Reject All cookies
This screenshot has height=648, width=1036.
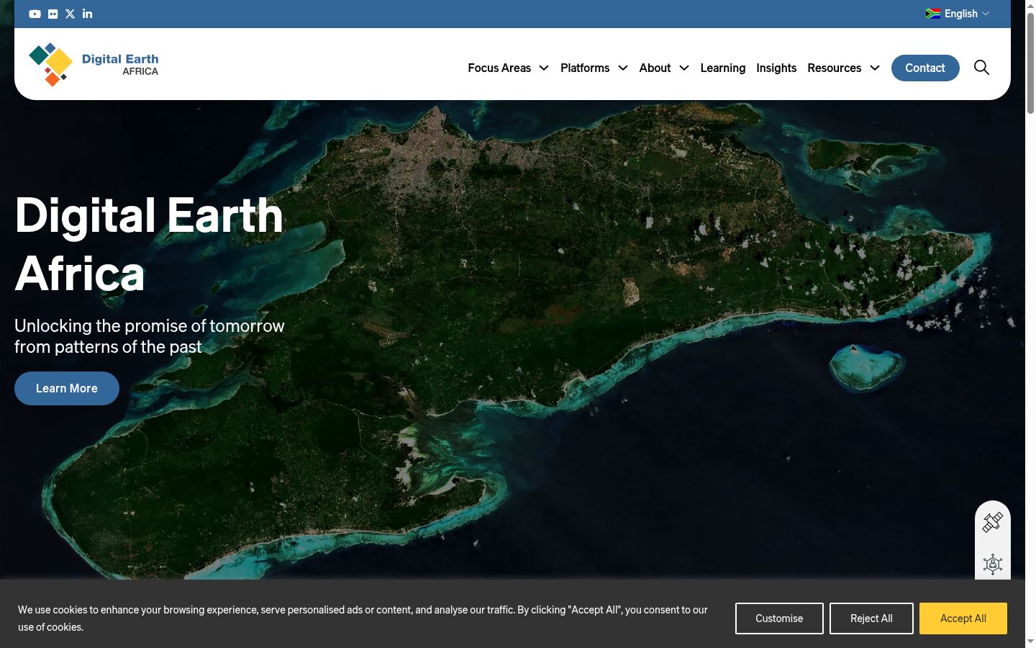(x=871, y=618)
